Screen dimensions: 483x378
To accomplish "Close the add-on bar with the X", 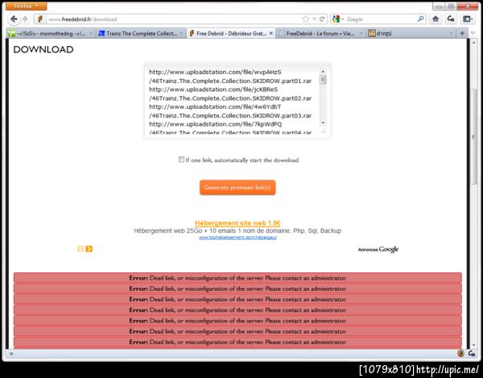I will coord(10,354).
